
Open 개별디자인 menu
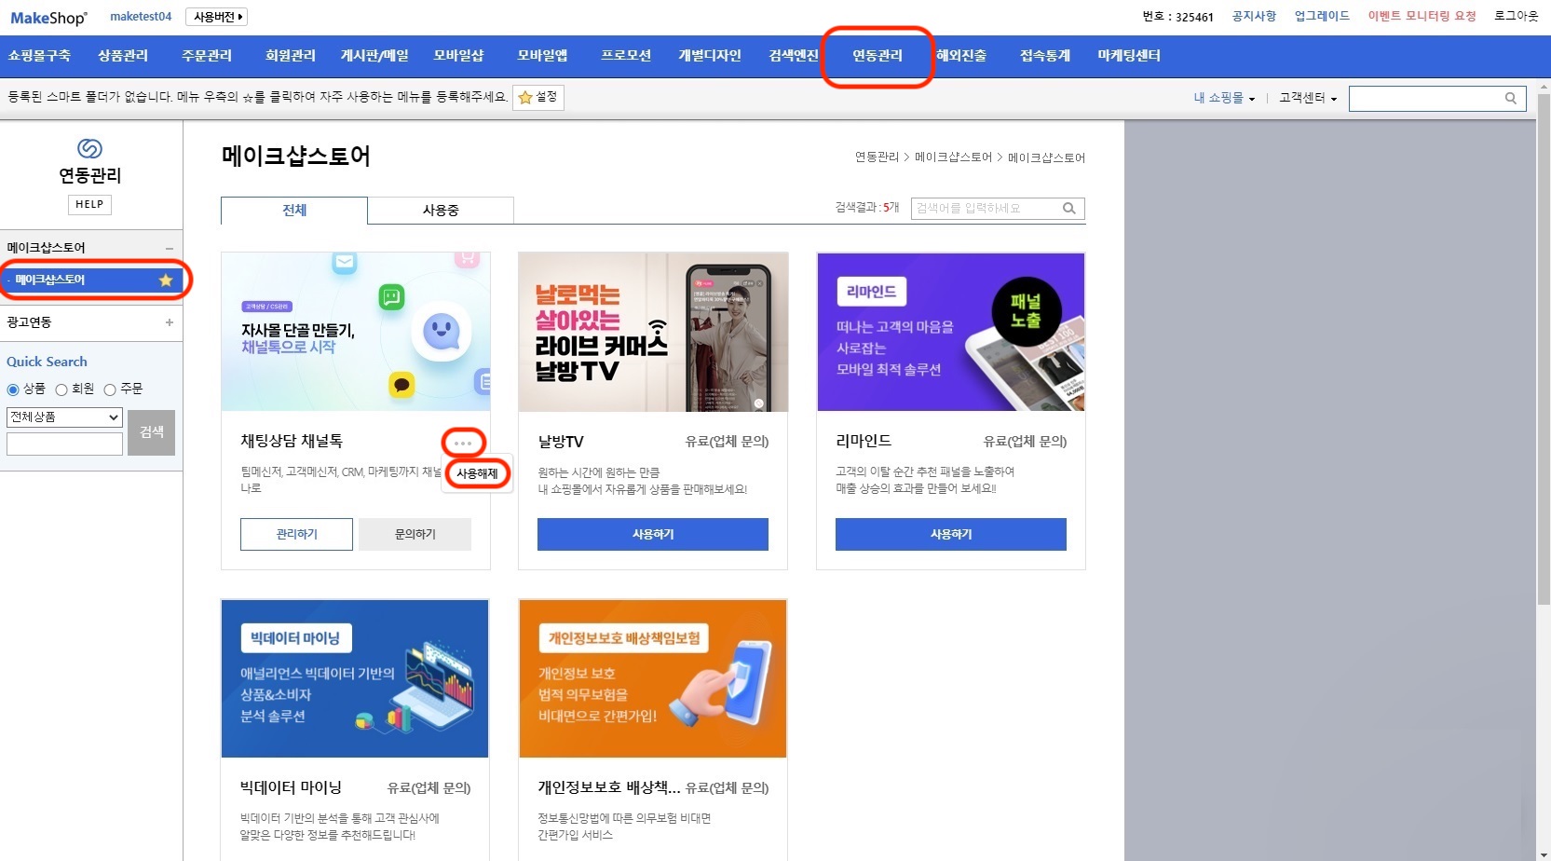pos(710,56)
